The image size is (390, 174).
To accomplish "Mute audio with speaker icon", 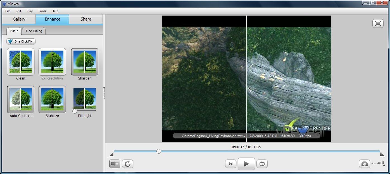I will coord(373,163).
